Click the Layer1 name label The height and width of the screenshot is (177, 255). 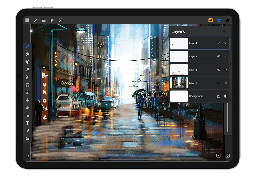(x=193, y=83)
